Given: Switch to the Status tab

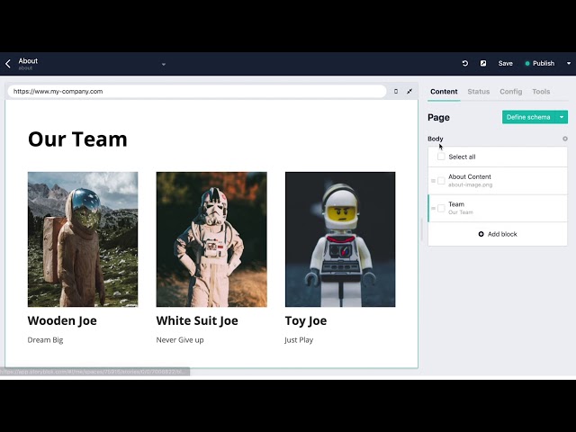Looking at the screenshot, I should click(478, 92).
